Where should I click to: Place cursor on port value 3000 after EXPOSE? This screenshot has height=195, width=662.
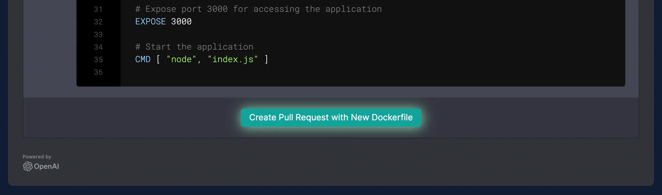pyautogui.click(x=181, y=22)
